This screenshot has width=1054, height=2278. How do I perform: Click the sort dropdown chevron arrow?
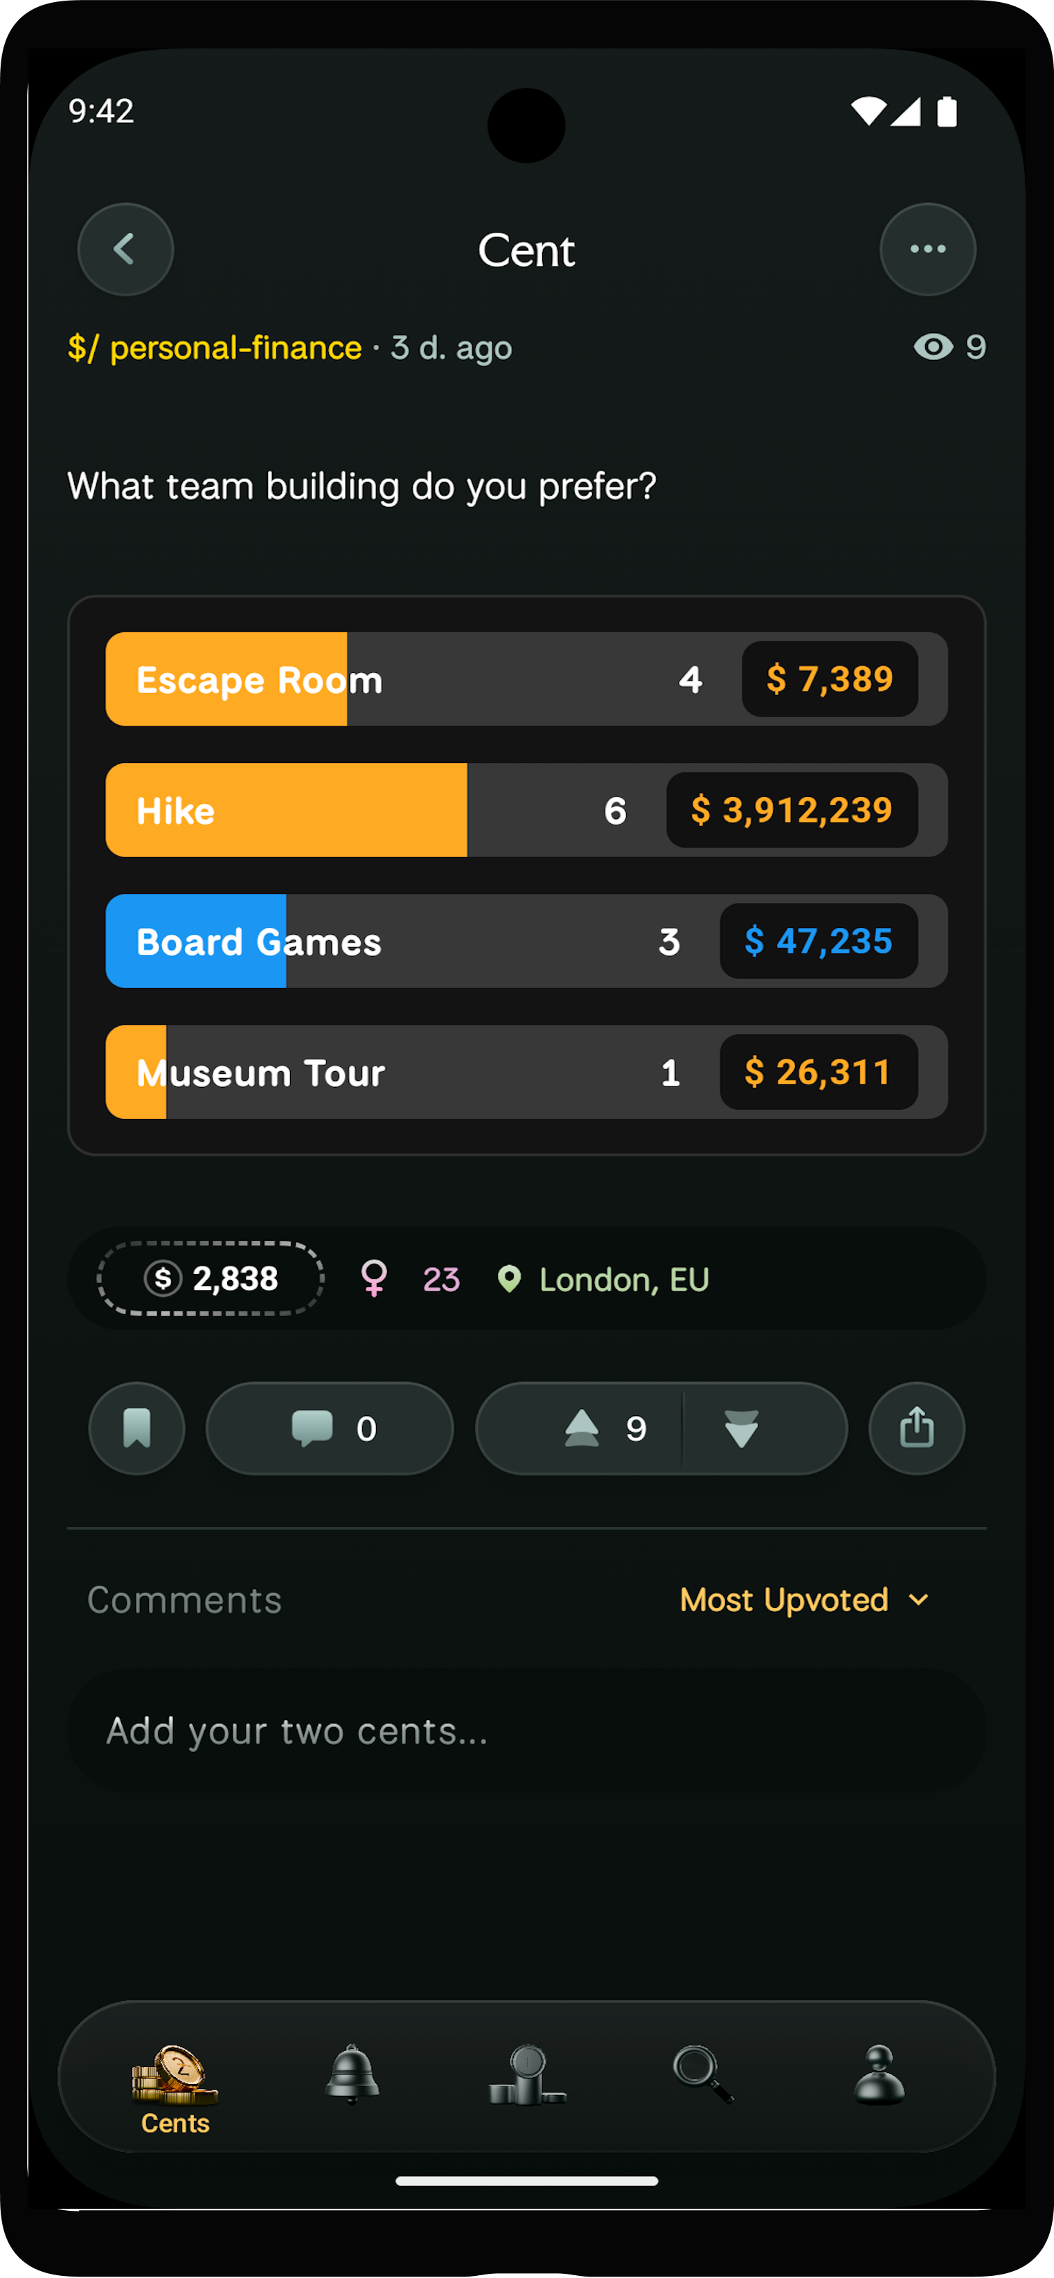tap(919, 1599)
